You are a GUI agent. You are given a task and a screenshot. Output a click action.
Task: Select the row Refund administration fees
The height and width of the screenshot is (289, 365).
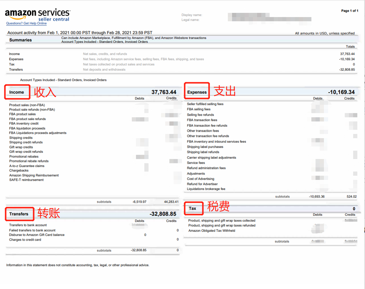click(206, 168)
